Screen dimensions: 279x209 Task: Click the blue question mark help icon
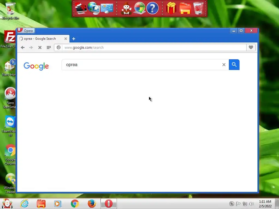coord(153,8)
